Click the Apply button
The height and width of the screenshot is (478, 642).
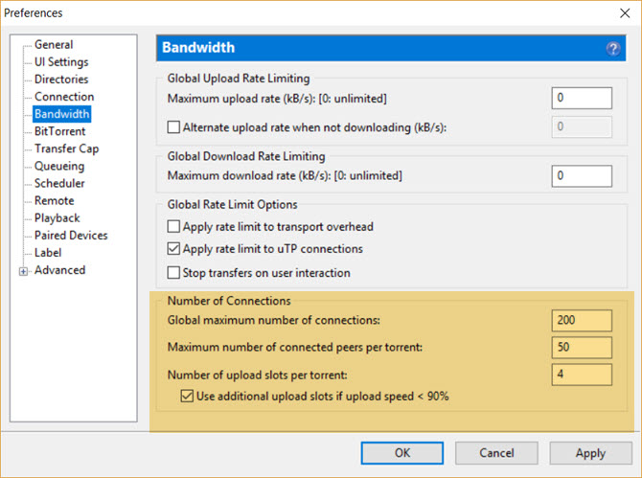tap(590, 453)
